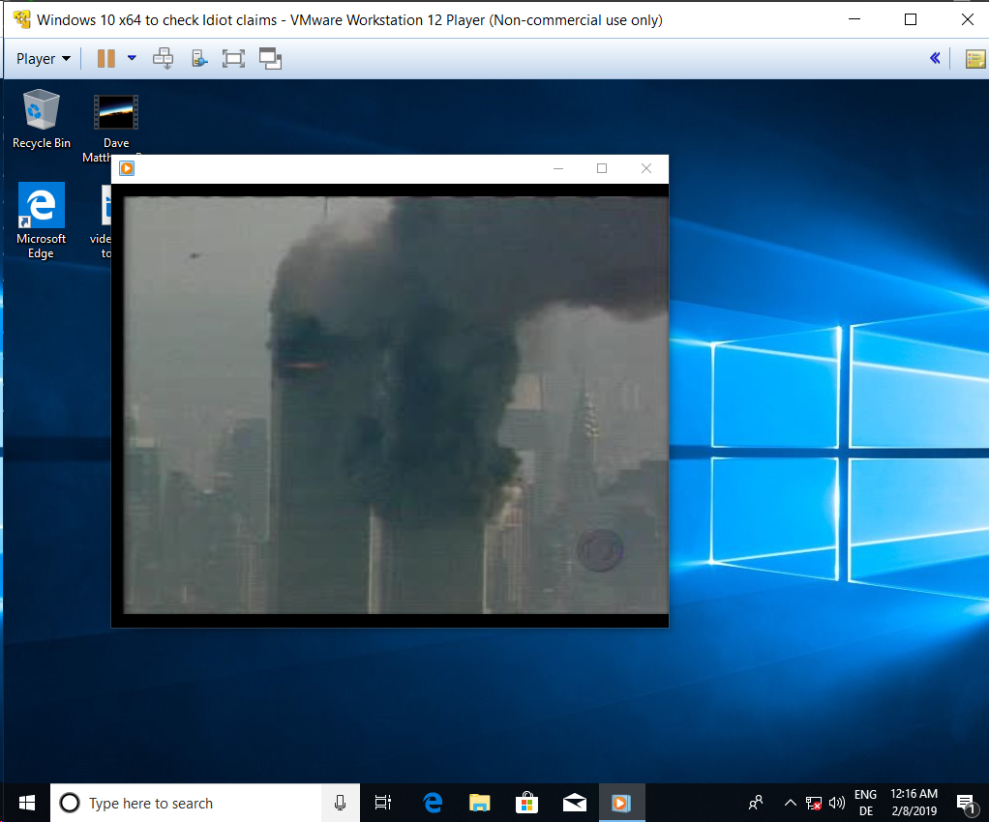Viewport: 989px width, 822px height.
Task: Open Microsoft Store from the taskbar
Action: [x=526, y=803]
